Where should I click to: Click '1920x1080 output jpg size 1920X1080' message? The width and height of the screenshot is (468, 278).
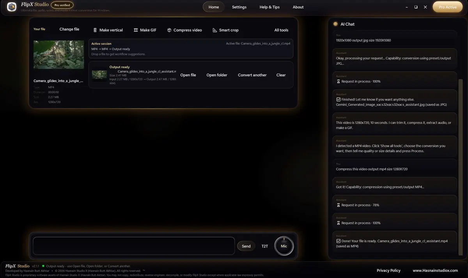coord(363,40)
